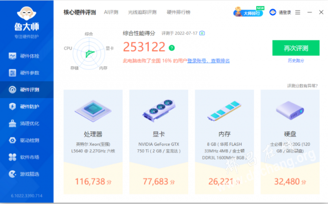Open 硬件参数 in the sidebar
The image size is (328, 204).
[x=27, y=73]
